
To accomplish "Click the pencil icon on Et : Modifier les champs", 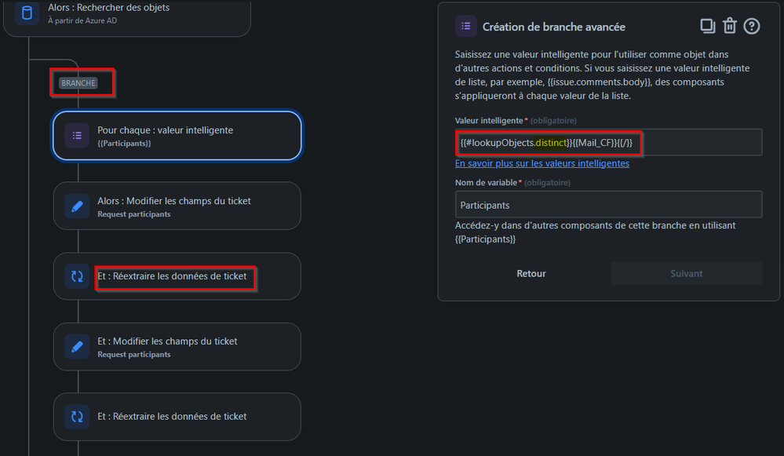I will (76, 346).
